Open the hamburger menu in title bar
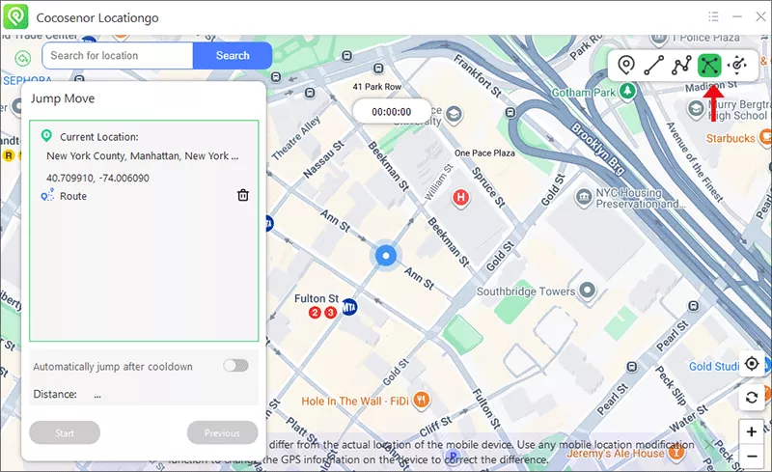This screenshot has height=472, width=772. click(713, 16)
